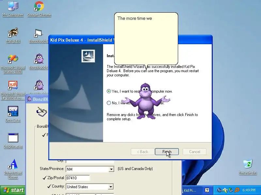
Task: Click the Bonzi speech balloon
Action: pyautogui.click(x=146, y=38)
